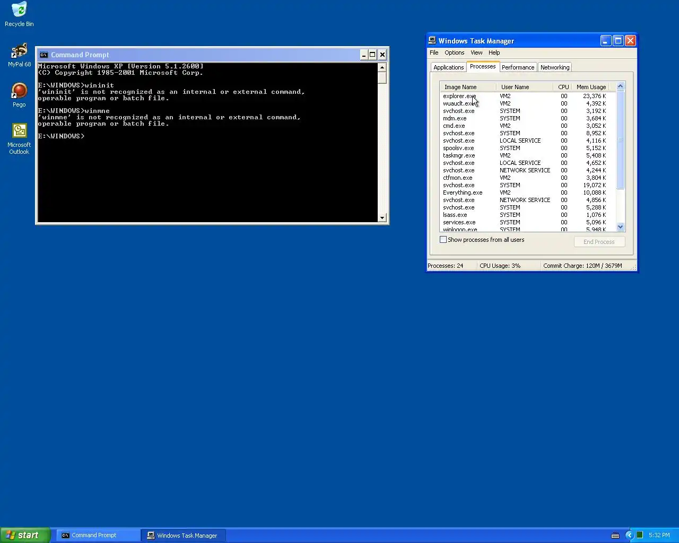The width and height of the screenshot is (679, 543).
Task: Click the Task Manager title bar icon
Action: pos(432,41)
